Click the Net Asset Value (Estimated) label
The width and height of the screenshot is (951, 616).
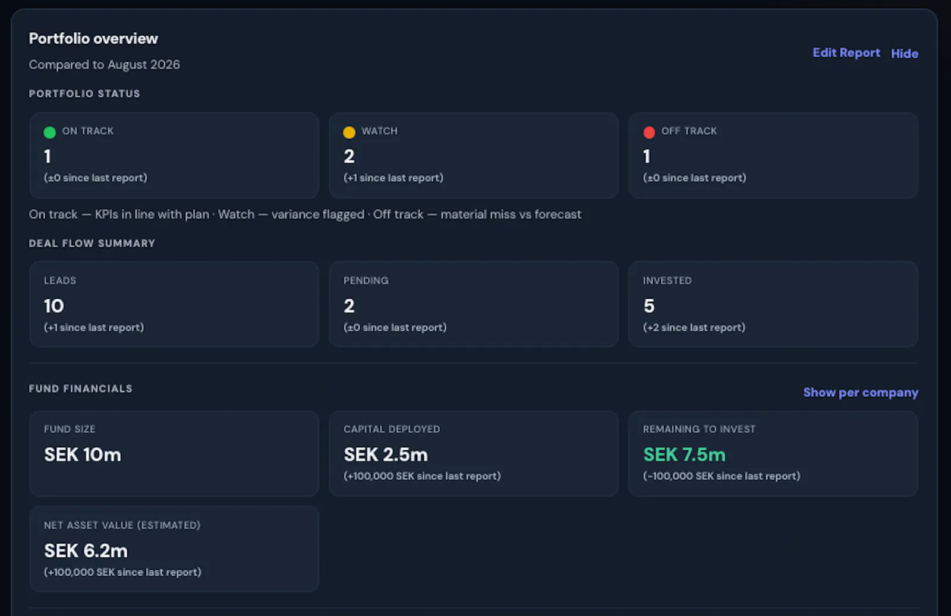pos(122,525)
